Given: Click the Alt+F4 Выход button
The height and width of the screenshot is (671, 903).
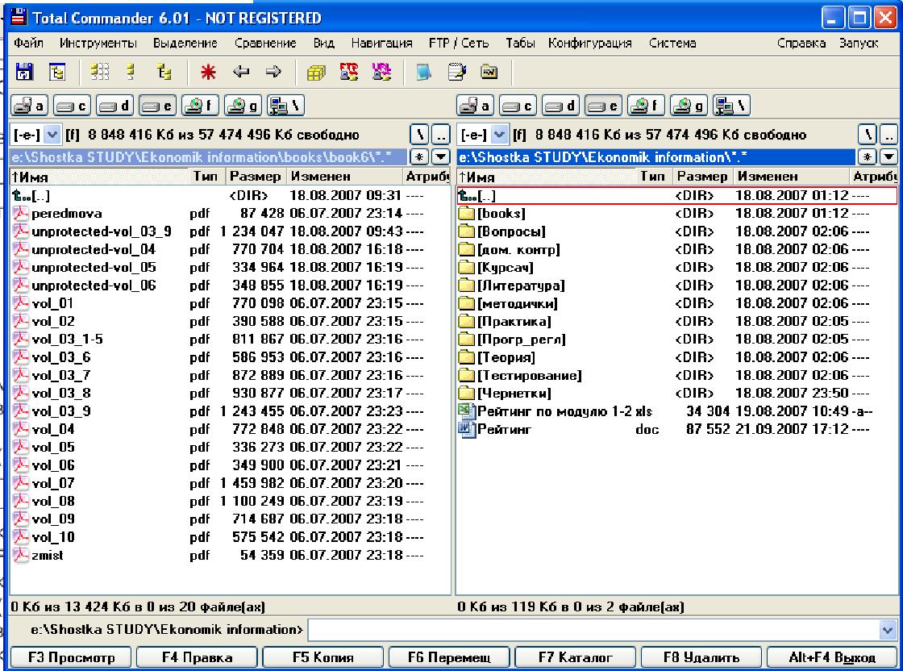Looking at the screenshot, I should click(x=831, y=657).
